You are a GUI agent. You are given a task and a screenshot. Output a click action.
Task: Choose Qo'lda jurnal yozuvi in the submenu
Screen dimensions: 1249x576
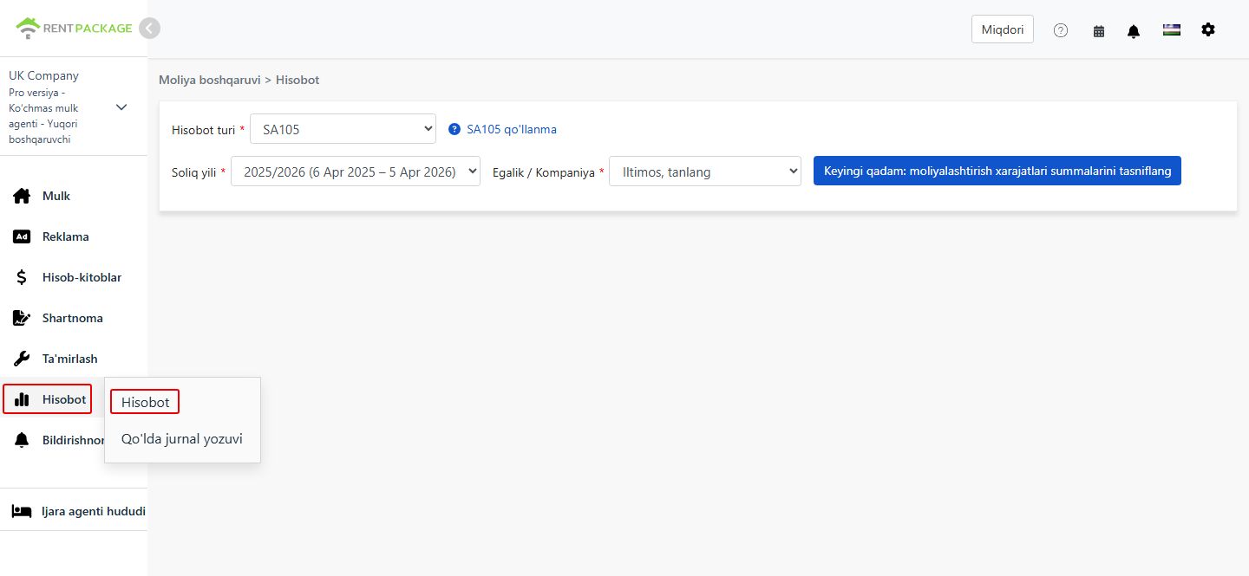click(x=182, y=439)
